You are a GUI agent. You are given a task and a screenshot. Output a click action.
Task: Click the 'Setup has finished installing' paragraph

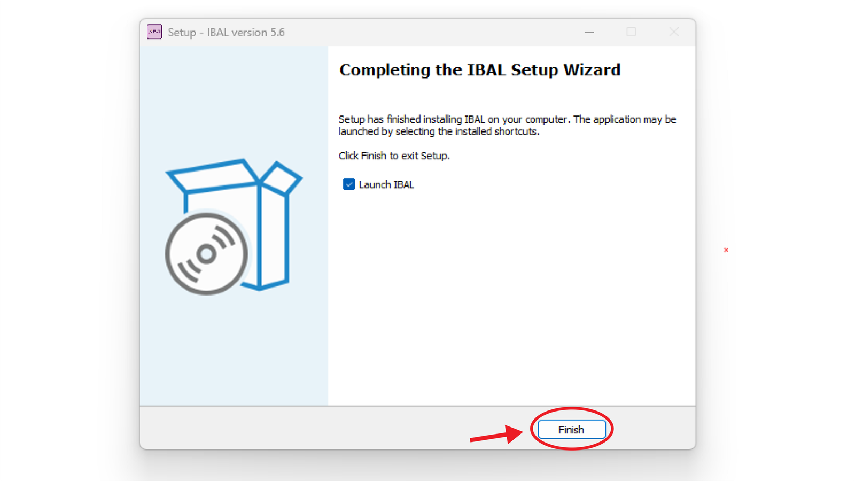click(x=507, y=125)
